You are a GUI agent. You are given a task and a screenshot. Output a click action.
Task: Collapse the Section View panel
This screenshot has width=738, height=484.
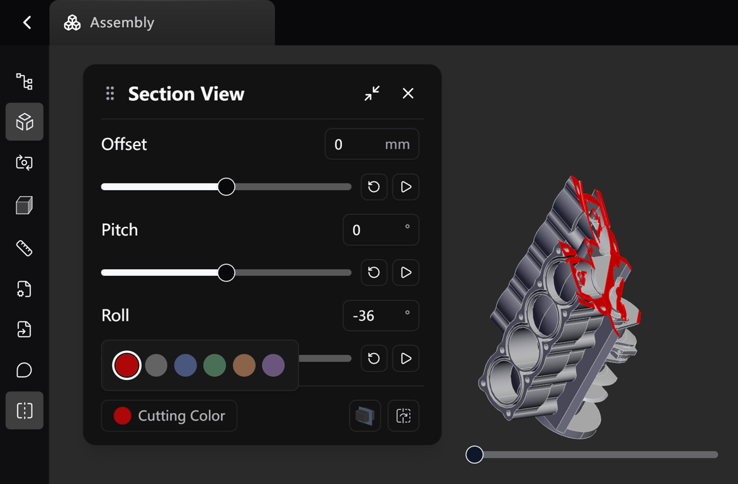point(372,93)
